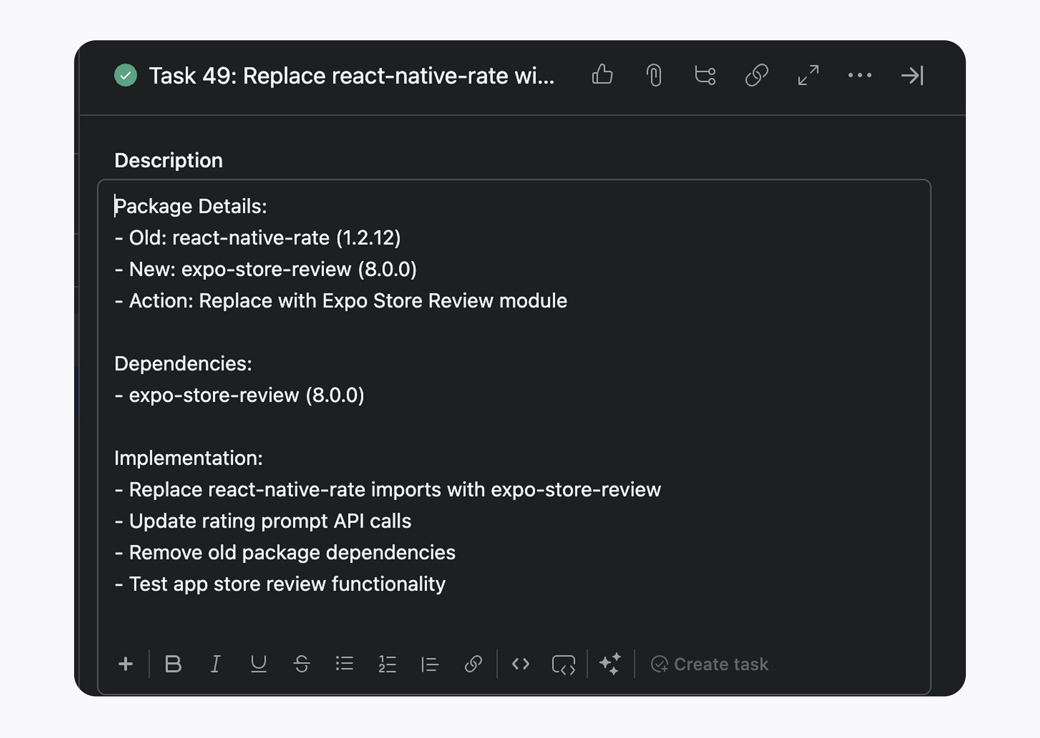Toggle italic formatting
The width and height of the screenshot is (1040, 738).
point(215,664)
